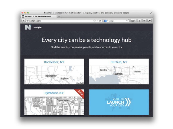This screenshot has width=173, height=129.
Task: Click Vote to Launch Your City
Action: [x=119, y=102]
